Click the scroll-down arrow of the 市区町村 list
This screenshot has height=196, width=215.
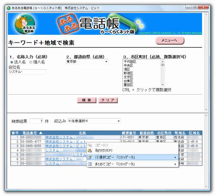tap(163, 85)
